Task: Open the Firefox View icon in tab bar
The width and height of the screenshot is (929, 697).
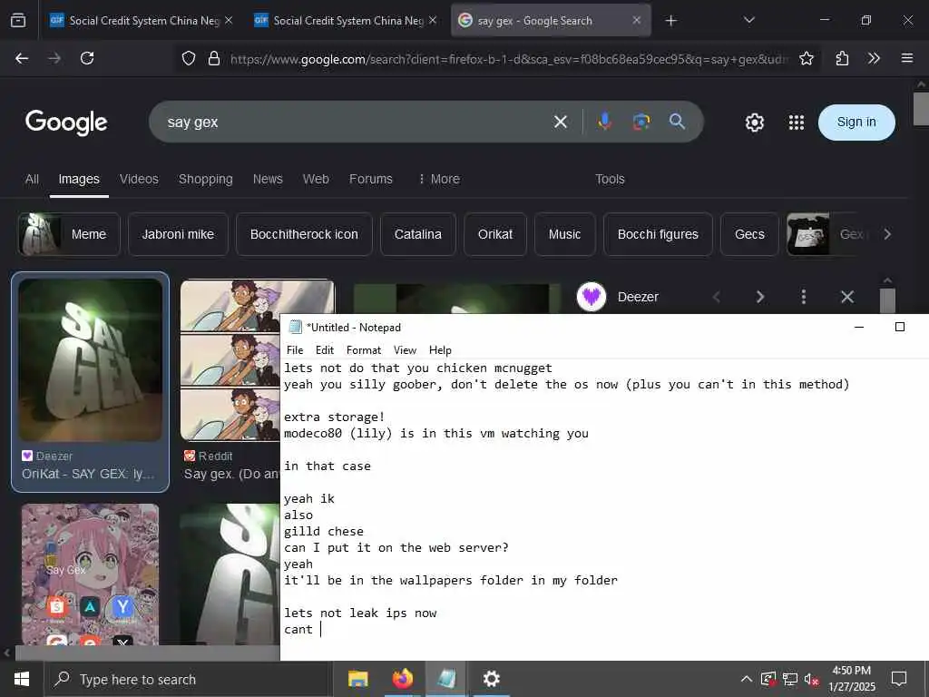Action: (18, 21)
